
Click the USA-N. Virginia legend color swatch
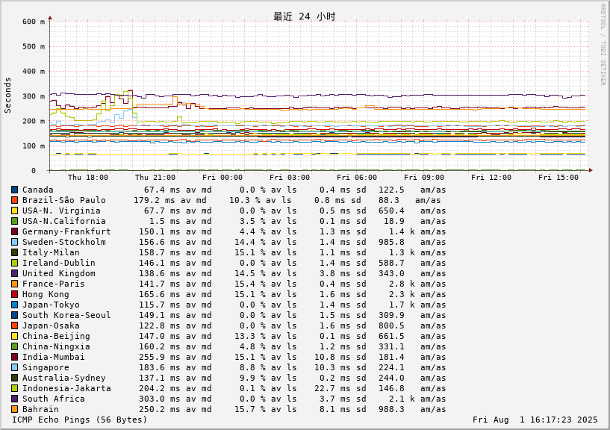tap(14, 211)
